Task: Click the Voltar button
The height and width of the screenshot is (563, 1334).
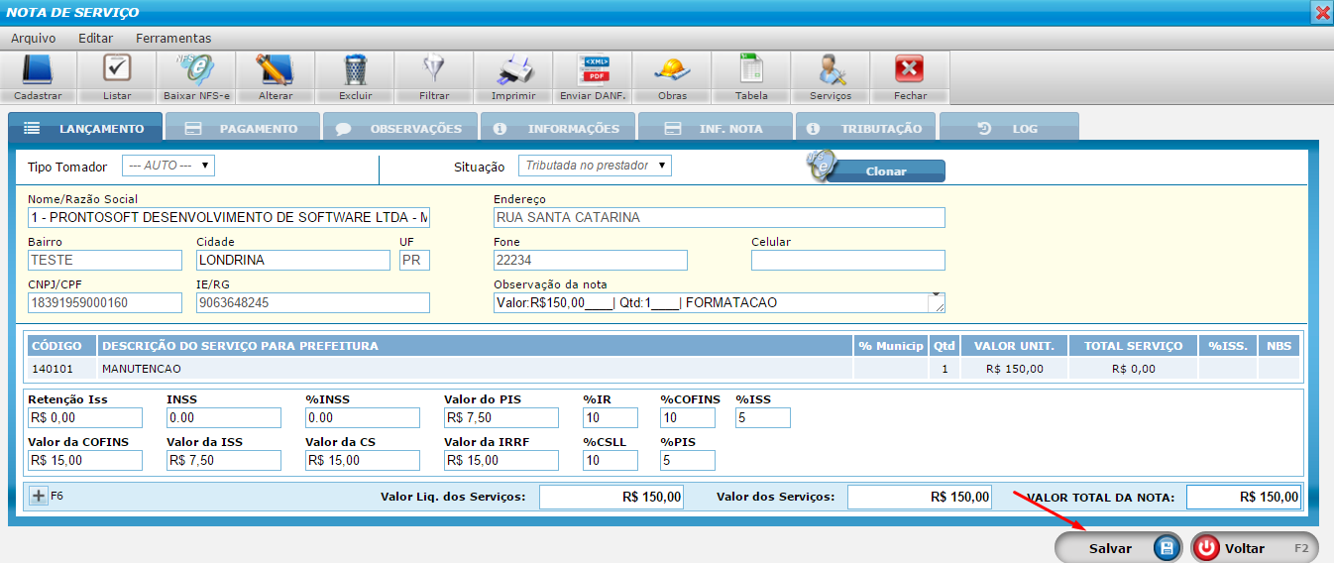Action: [1254, 547]
